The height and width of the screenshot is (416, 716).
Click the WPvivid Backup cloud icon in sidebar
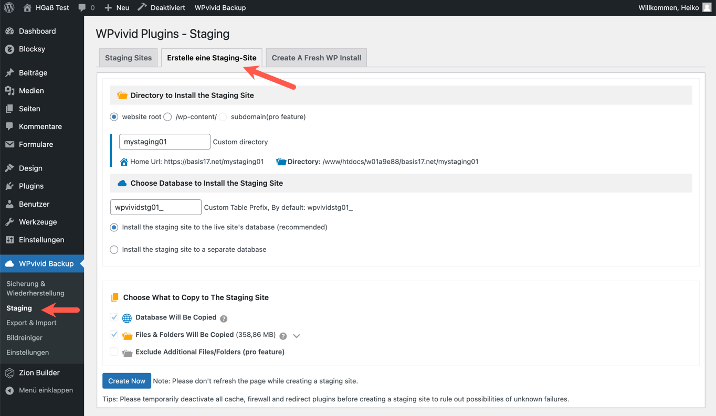9,264
